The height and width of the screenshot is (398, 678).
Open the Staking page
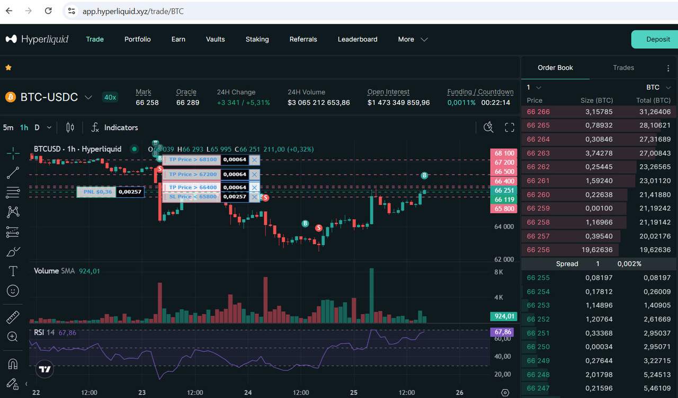257,39
